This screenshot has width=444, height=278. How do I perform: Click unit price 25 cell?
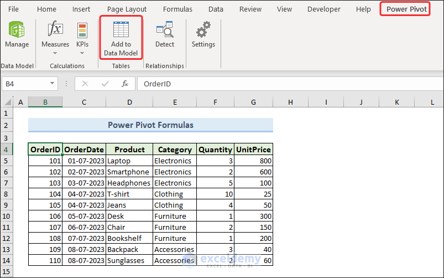(x=254, y=194)
